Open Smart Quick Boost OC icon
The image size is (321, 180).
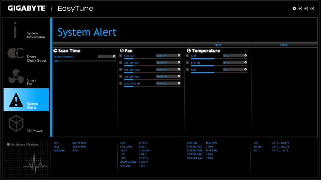[16, 53]
